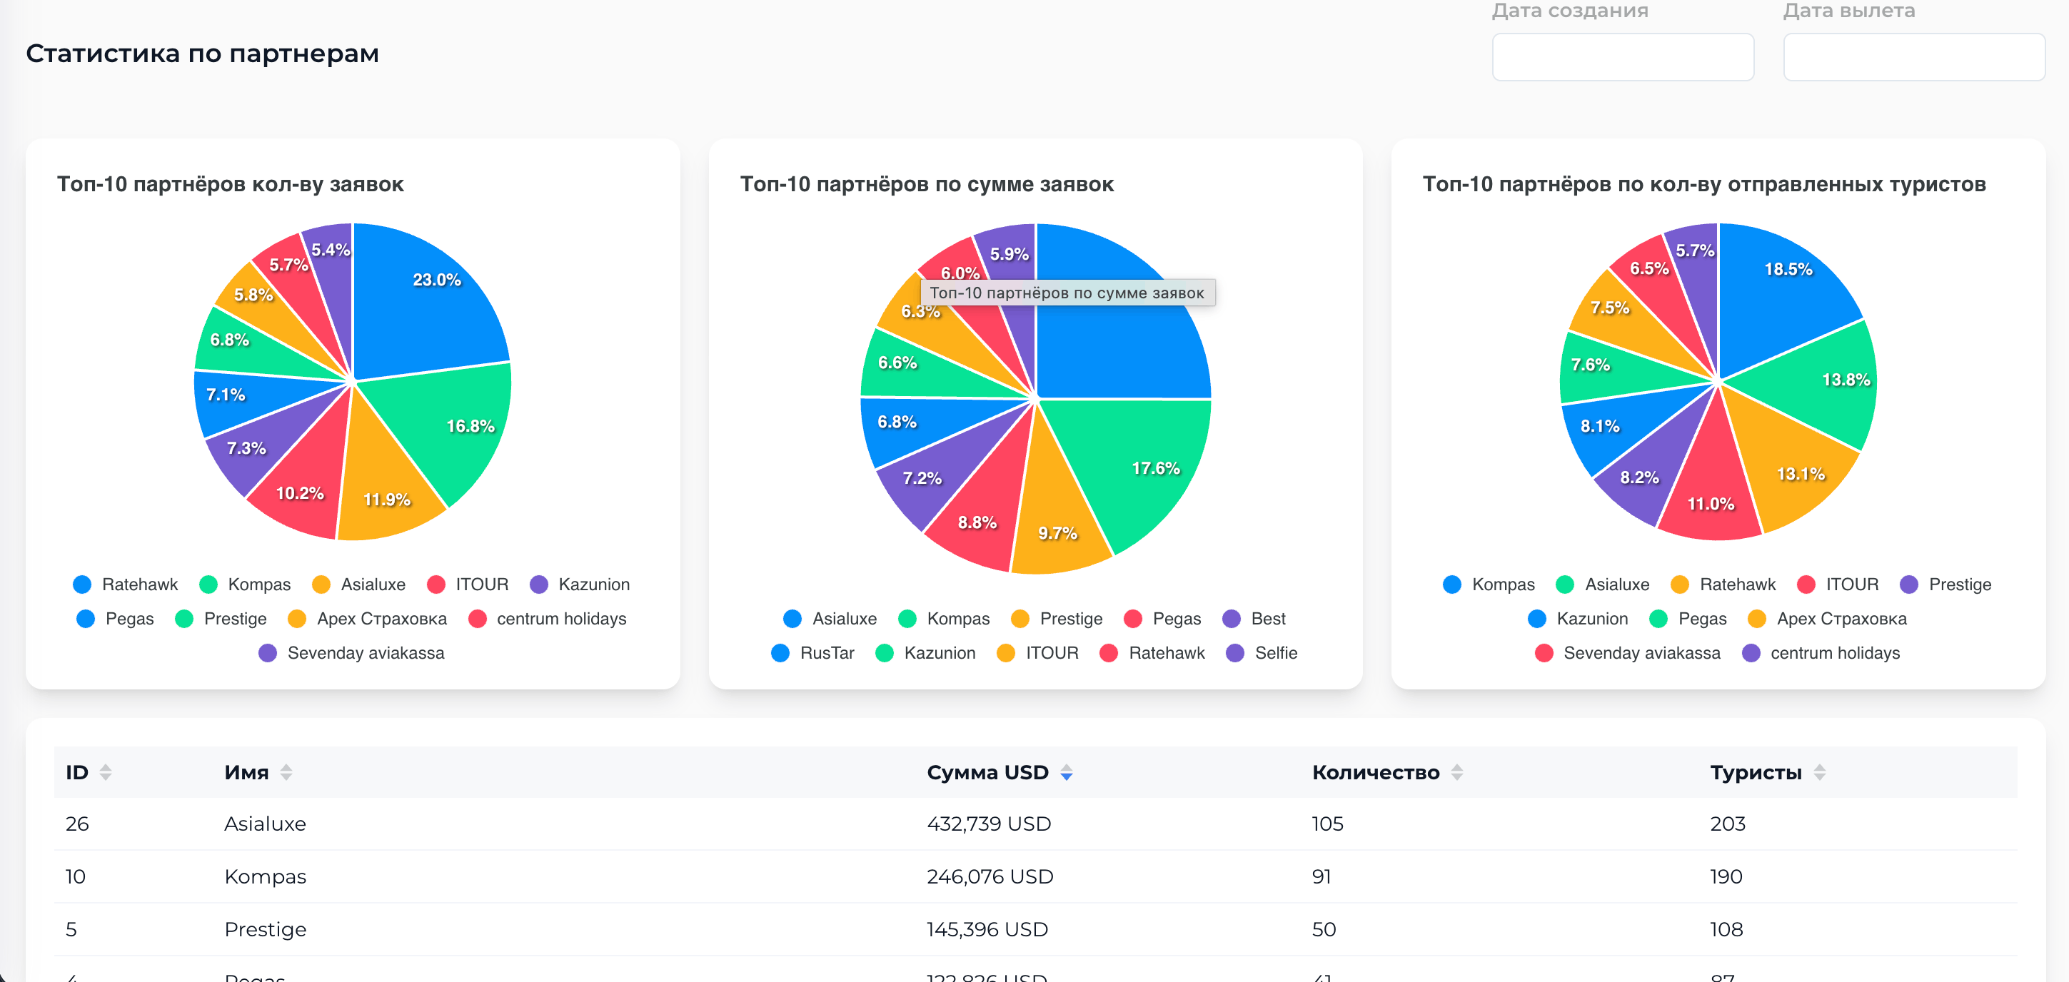Click Статистика по партнерам heading

tap(203, 54)
